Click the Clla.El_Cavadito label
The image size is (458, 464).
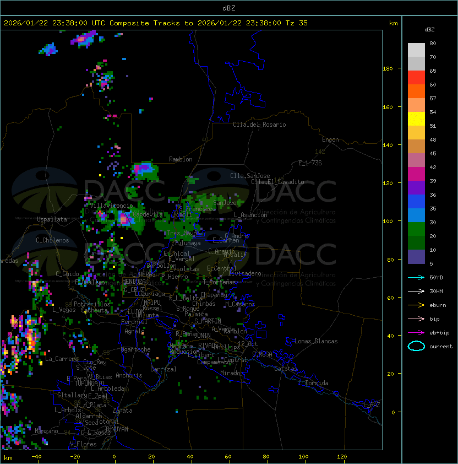coord(277,182)
